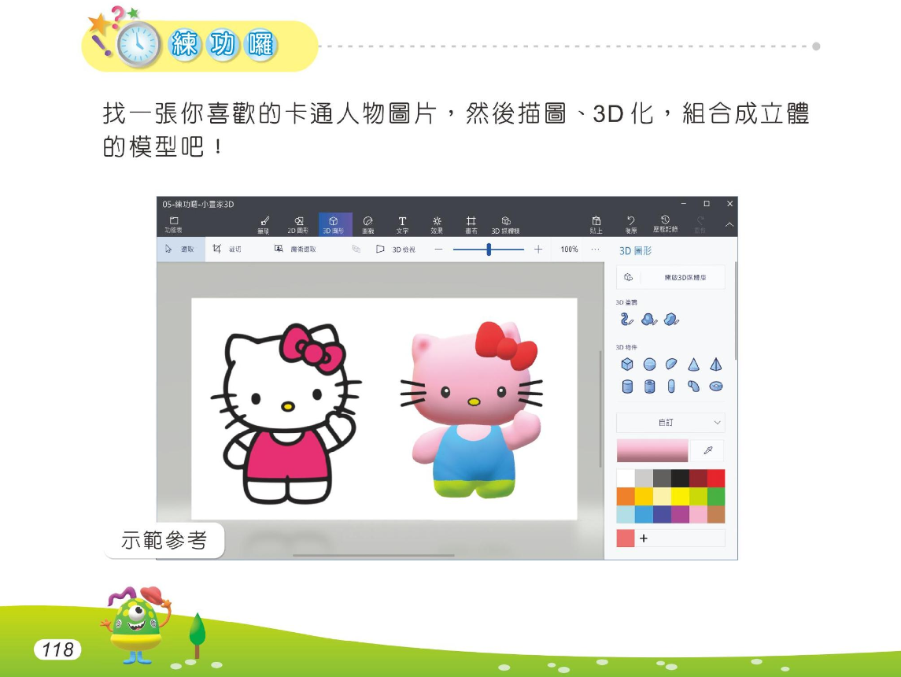Click the 貼上 paste button
This screenshot has height=677, width=901.
(x=596, y=224)
